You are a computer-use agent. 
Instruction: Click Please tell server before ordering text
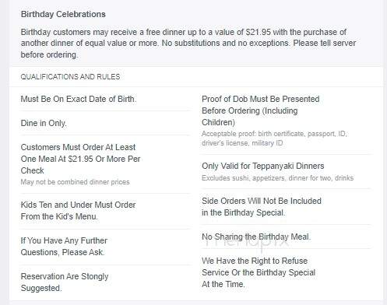(x=325, y=43)
